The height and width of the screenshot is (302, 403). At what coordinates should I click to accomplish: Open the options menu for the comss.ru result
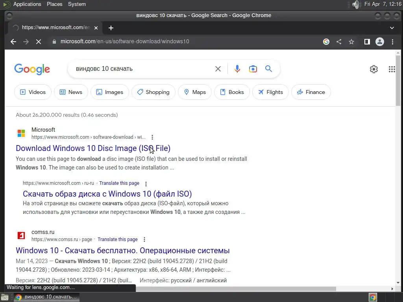coord(144,239)
